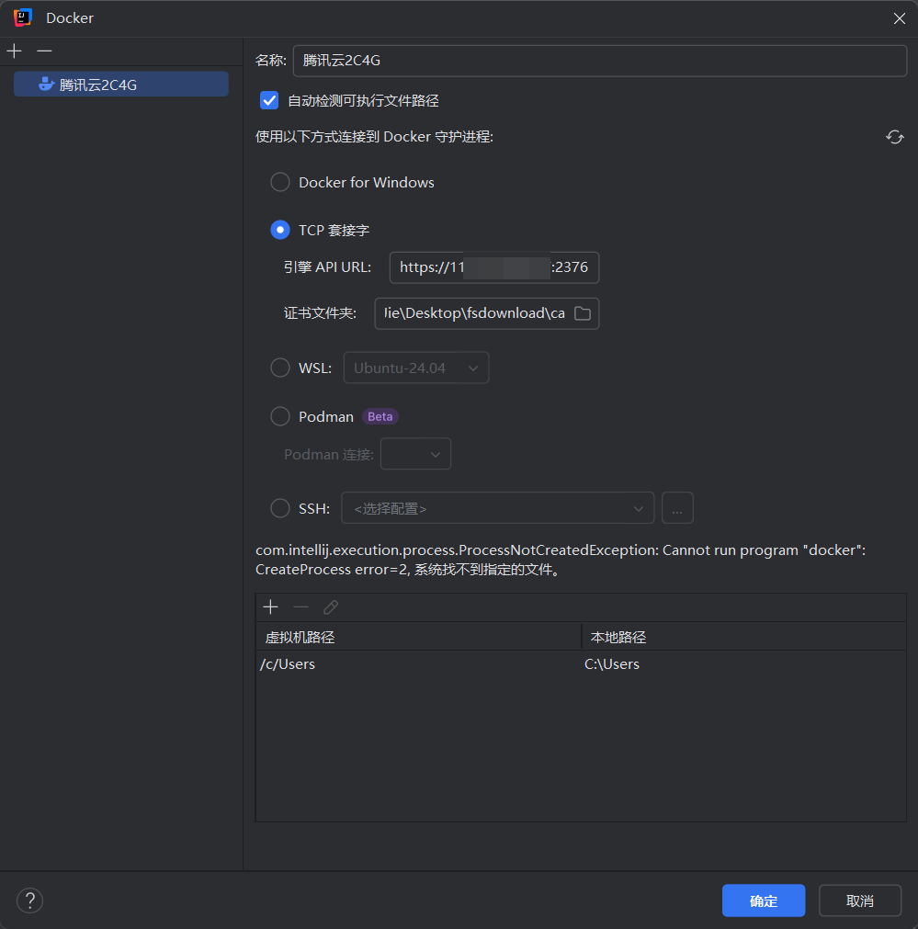The image size is (918, 929).
Task: Add a new Docker configuration with plus icon
Action: (x=14, y=51)
